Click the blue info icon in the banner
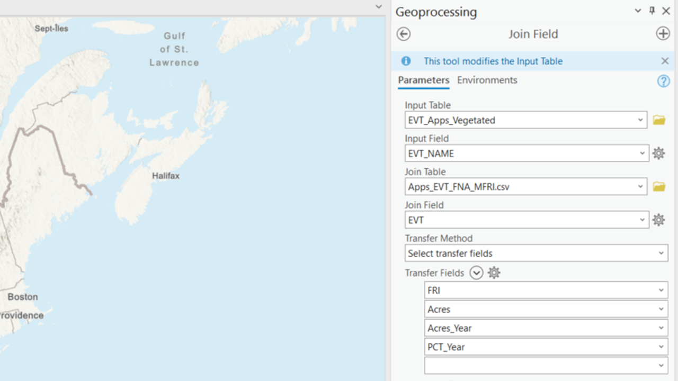 406,61
